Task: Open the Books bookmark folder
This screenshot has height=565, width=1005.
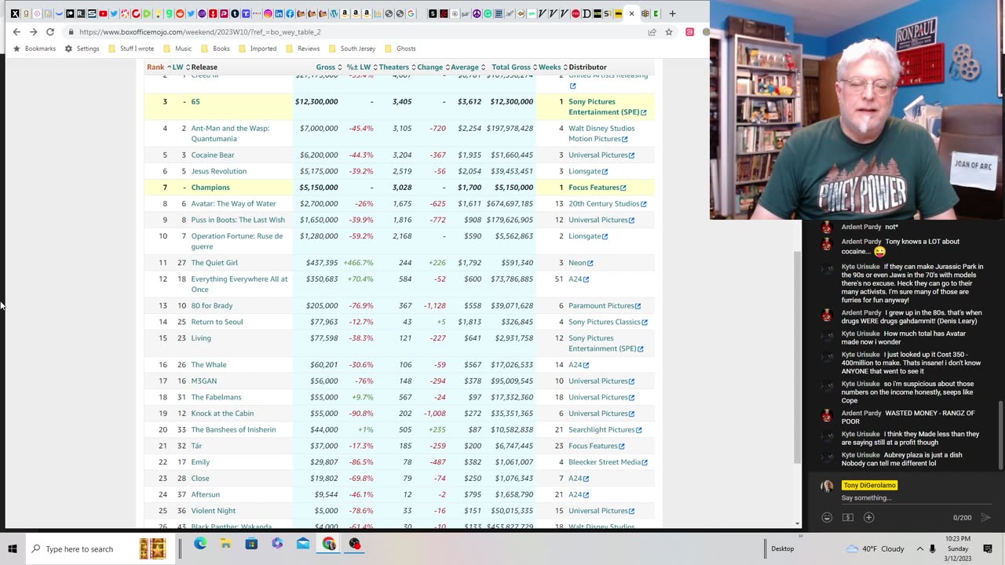Action: (x=215, y=49)
